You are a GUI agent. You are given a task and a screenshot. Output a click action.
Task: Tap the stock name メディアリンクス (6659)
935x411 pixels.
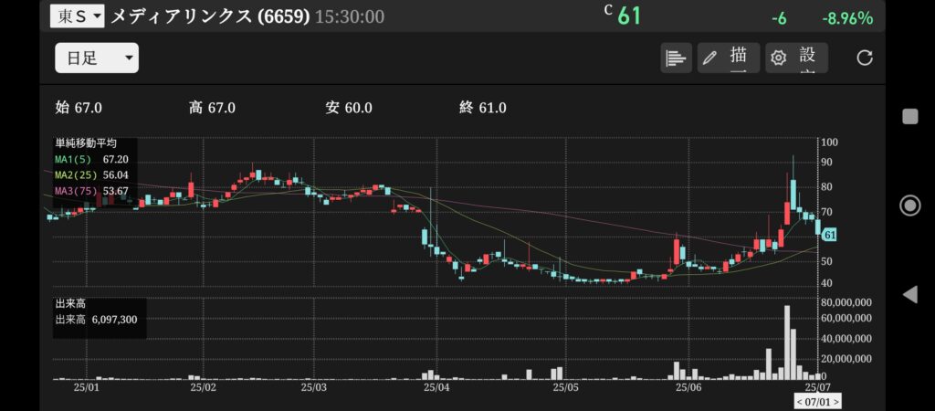tap(210, 16)
